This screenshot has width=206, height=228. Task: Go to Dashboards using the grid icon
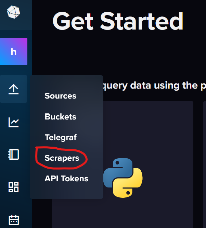(14, 187)
